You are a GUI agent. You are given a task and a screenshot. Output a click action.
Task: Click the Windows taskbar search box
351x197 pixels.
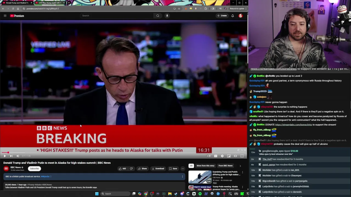tap(115, 194)
